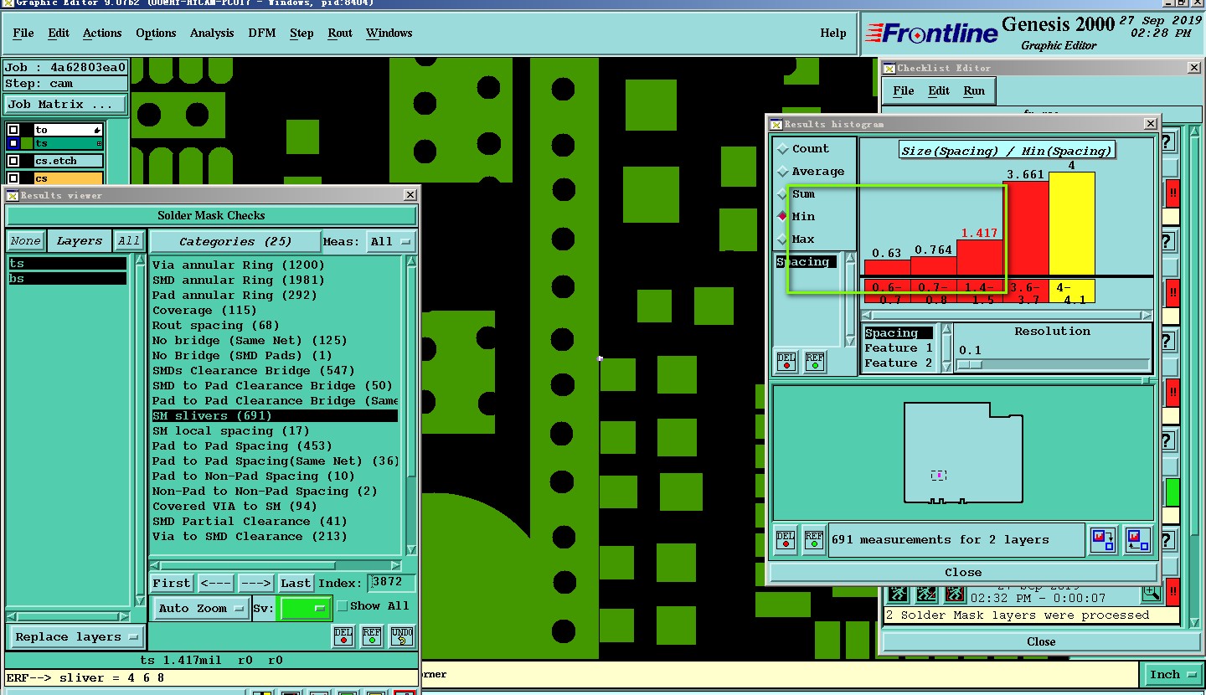This screenshot has width=1206, height=695.
Task: Click yellow histogram bar labeled 4
Action: pyautogui.click(x=1072, y=224)
